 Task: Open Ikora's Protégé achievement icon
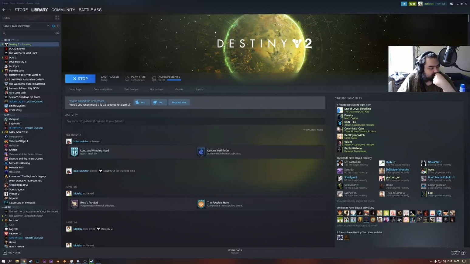click(74, 204)
